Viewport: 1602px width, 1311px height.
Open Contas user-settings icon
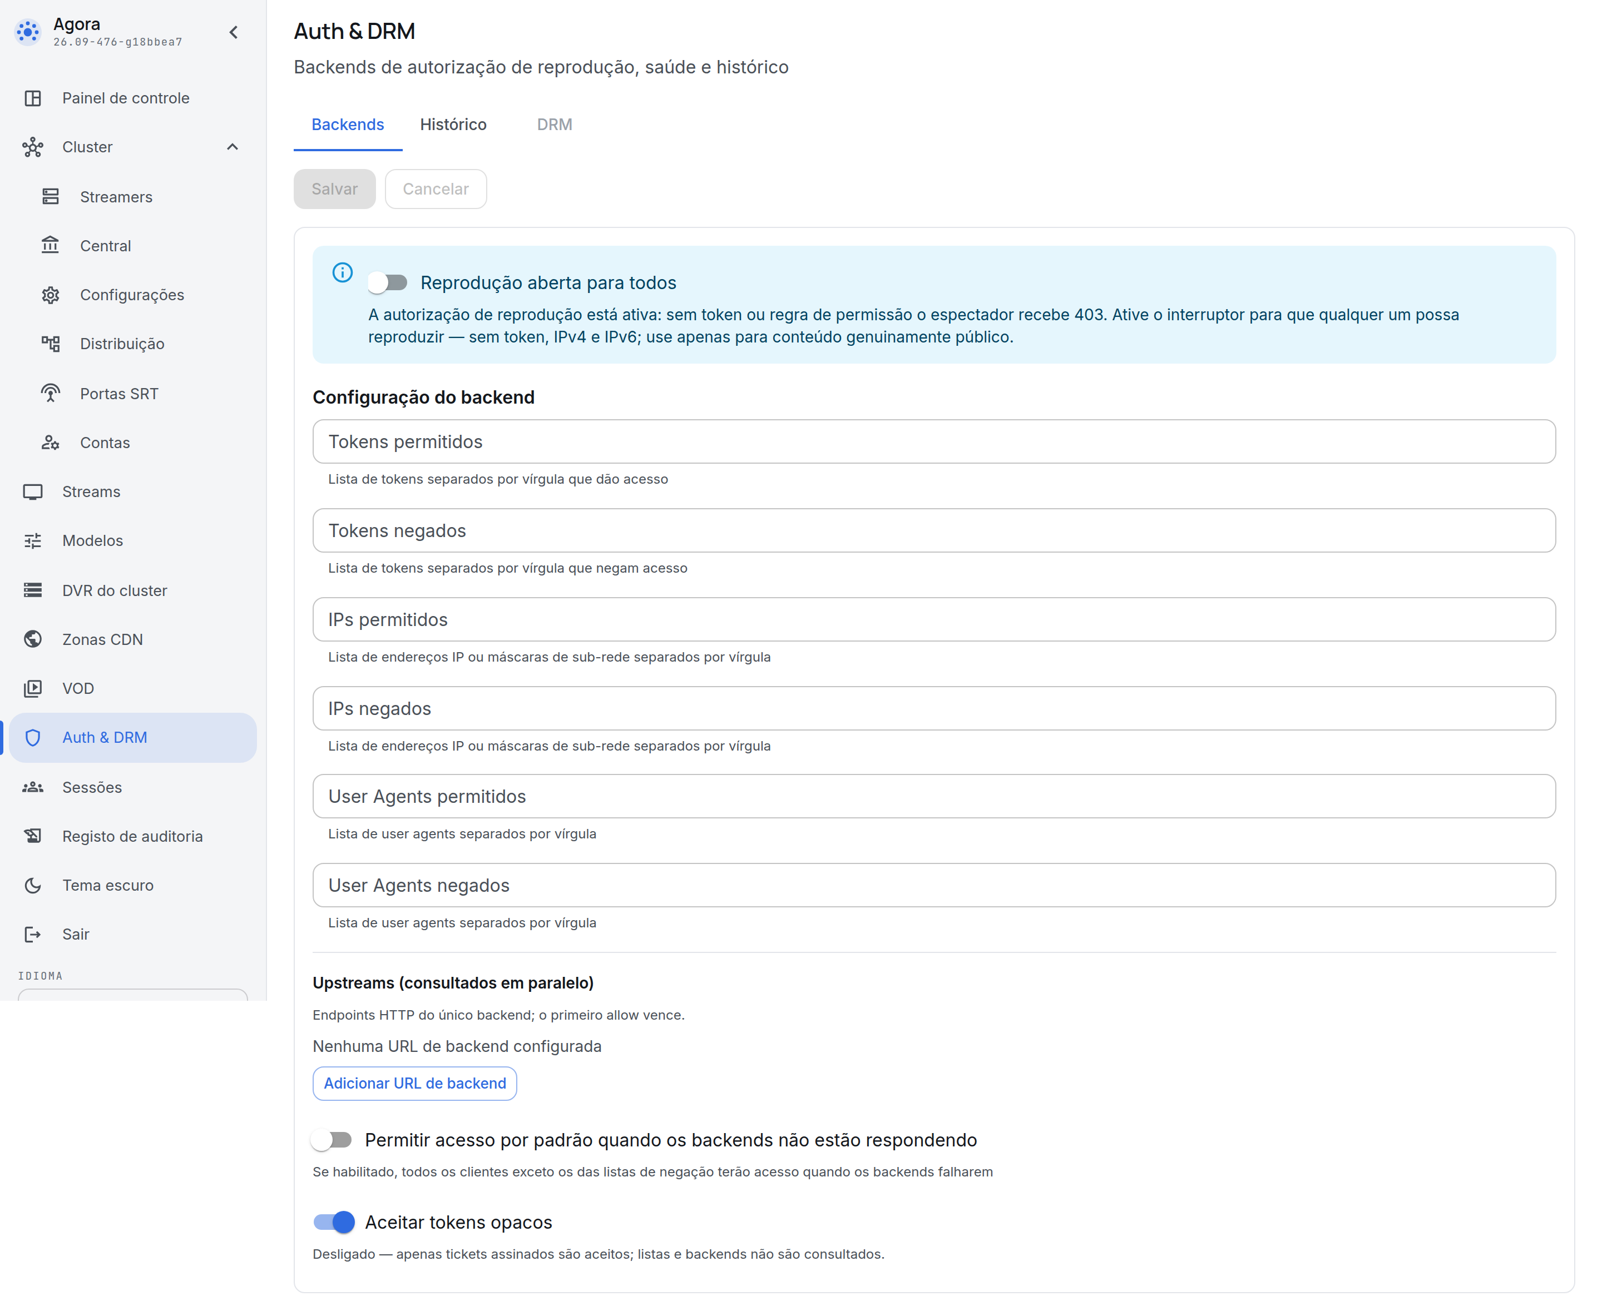click(51, 443)
